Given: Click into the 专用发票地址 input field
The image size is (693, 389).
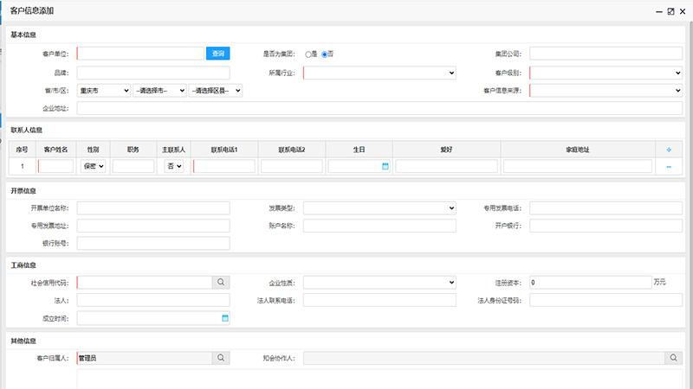Looking at the screenshot, I should [153, 226].
